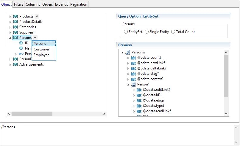Choose Employee from the Persons dropdown list
The width and height of the screenshot is (240, 146).
(41, 55)
